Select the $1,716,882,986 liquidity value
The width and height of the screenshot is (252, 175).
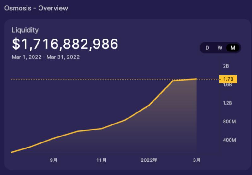(65, 44)
